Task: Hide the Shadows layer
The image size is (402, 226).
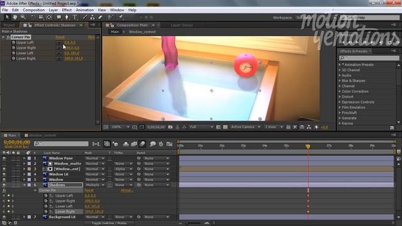Action: [x=4, y=185]
